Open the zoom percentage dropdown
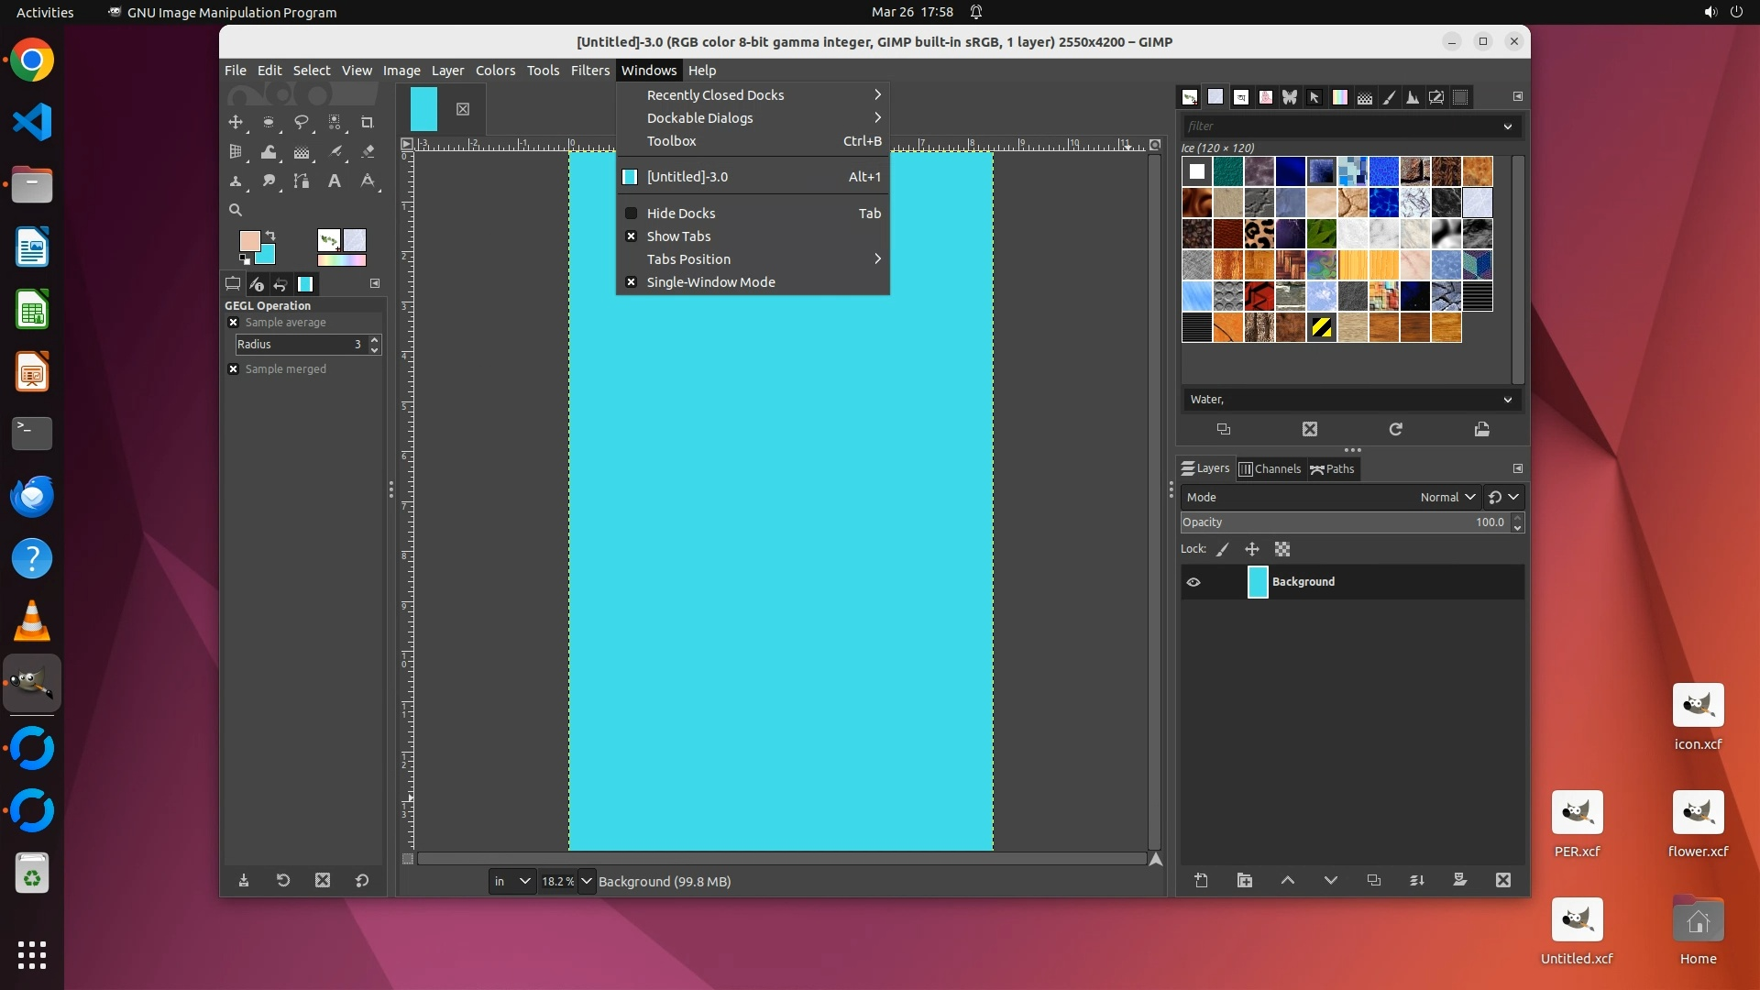 587,882
